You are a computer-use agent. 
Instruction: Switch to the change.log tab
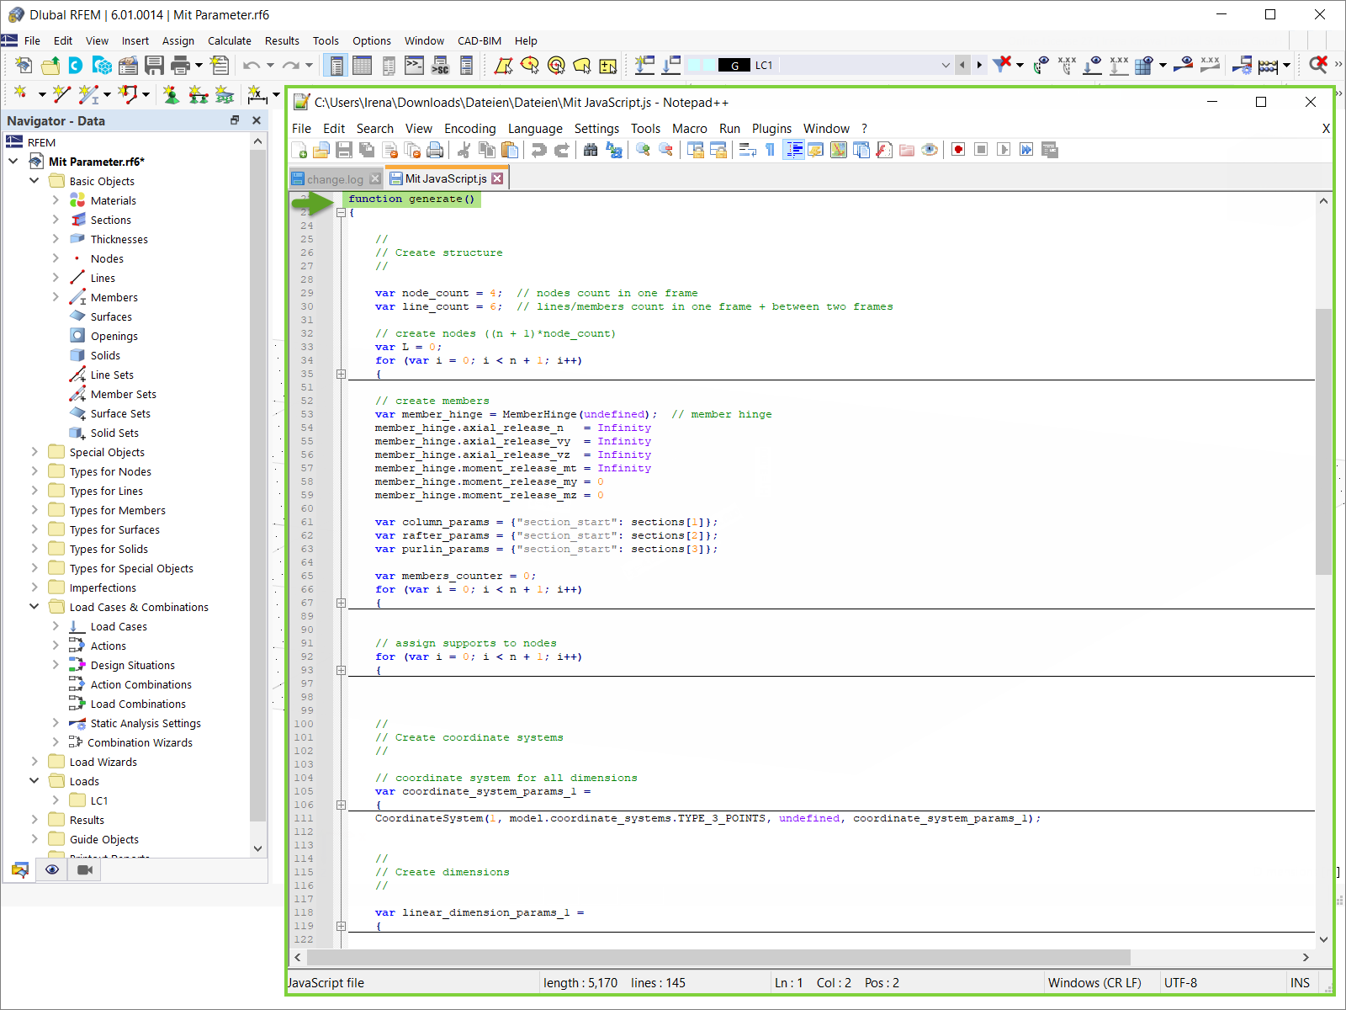click(x=334, y=178)
